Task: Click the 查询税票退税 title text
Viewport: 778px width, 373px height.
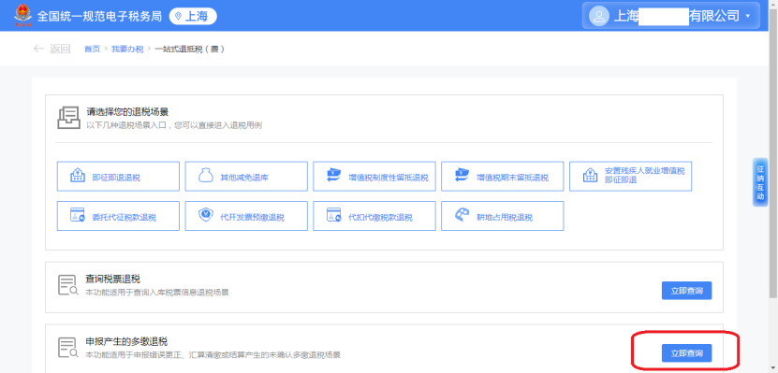Action: (x=112, y=280)
